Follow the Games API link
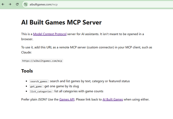The image size is (173, 119). coord(67,99)
